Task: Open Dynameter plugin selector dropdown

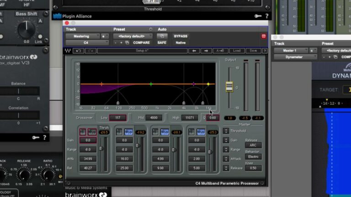Action: click(x=296, y=57)
